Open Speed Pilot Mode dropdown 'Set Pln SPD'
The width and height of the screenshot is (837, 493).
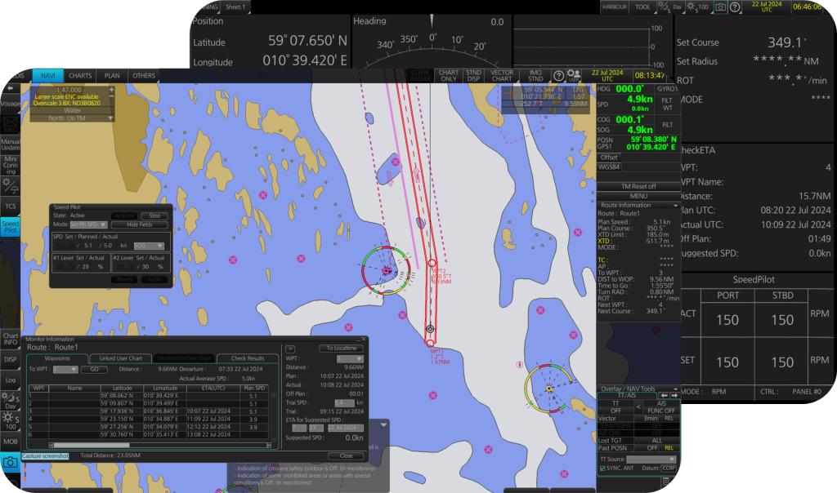[x=88, y=224]
